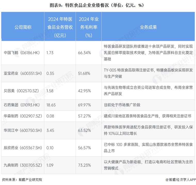Click the source note 资料来源：前瞻产业研究院
Viewport: 196px width, 185px height.
(x=22, y=180)
